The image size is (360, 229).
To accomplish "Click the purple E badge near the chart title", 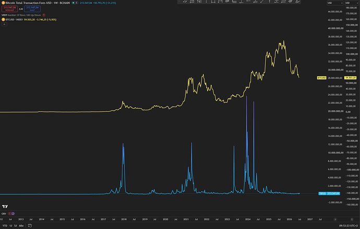I will (x=77, y=3).
